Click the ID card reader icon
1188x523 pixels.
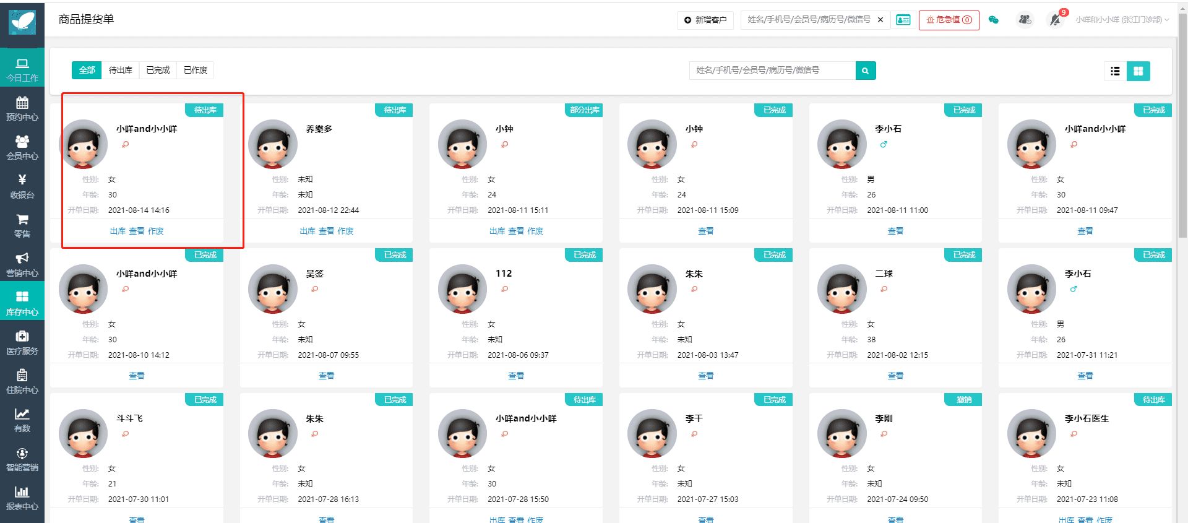tap(903, 20)
